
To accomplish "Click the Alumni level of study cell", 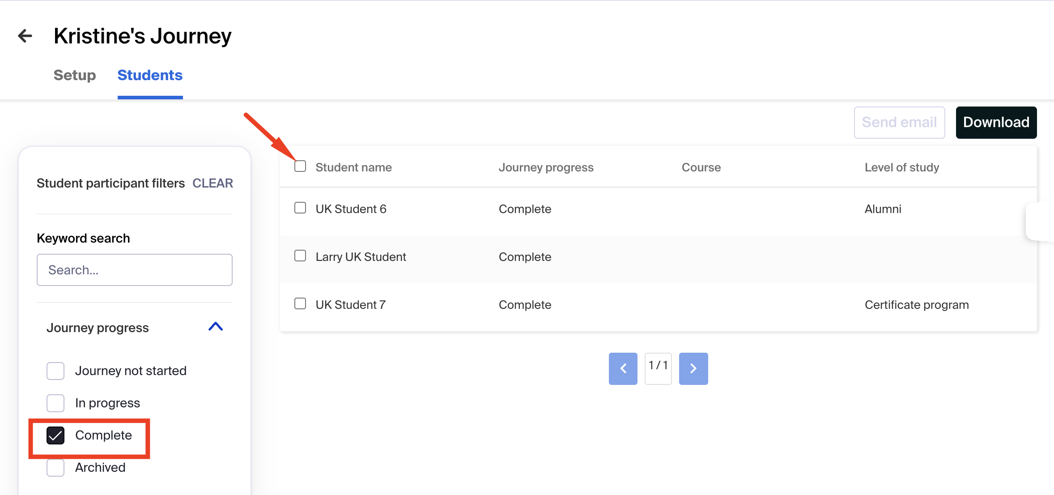I will pyautogui.click(x=883, y=209).
